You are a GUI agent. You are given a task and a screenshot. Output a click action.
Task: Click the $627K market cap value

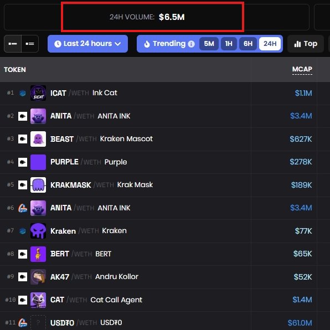[301, 139]
